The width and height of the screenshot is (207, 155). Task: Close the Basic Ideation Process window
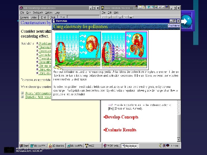tap(178, 8)
